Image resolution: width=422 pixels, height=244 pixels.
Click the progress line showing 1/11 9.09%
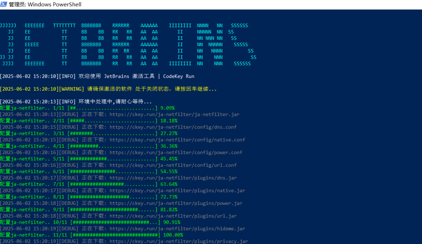point(87,108)
